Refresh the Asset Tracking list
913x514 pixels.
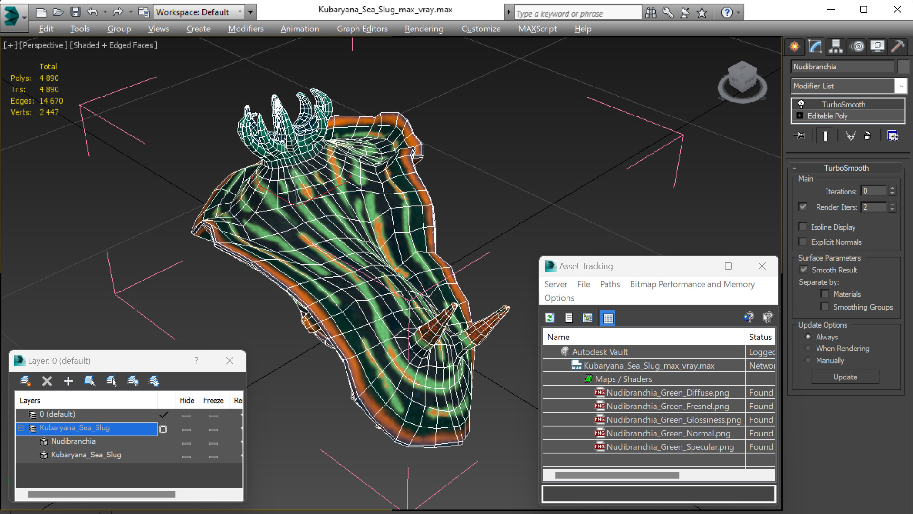(550, 318)
